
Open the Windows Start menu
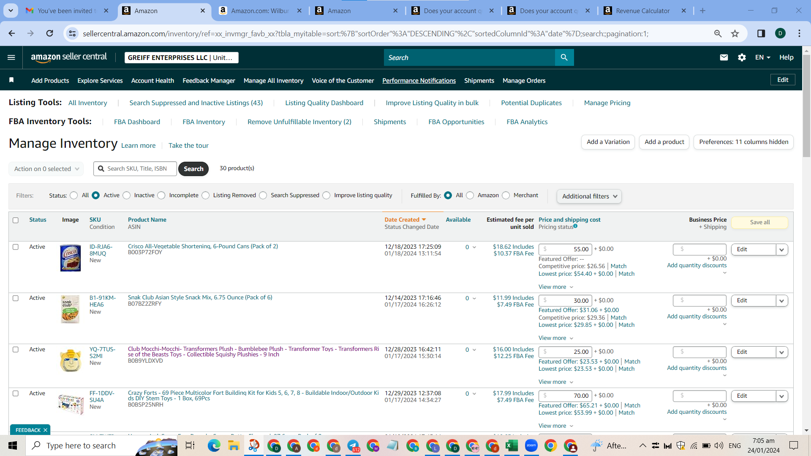pos(13,445)
